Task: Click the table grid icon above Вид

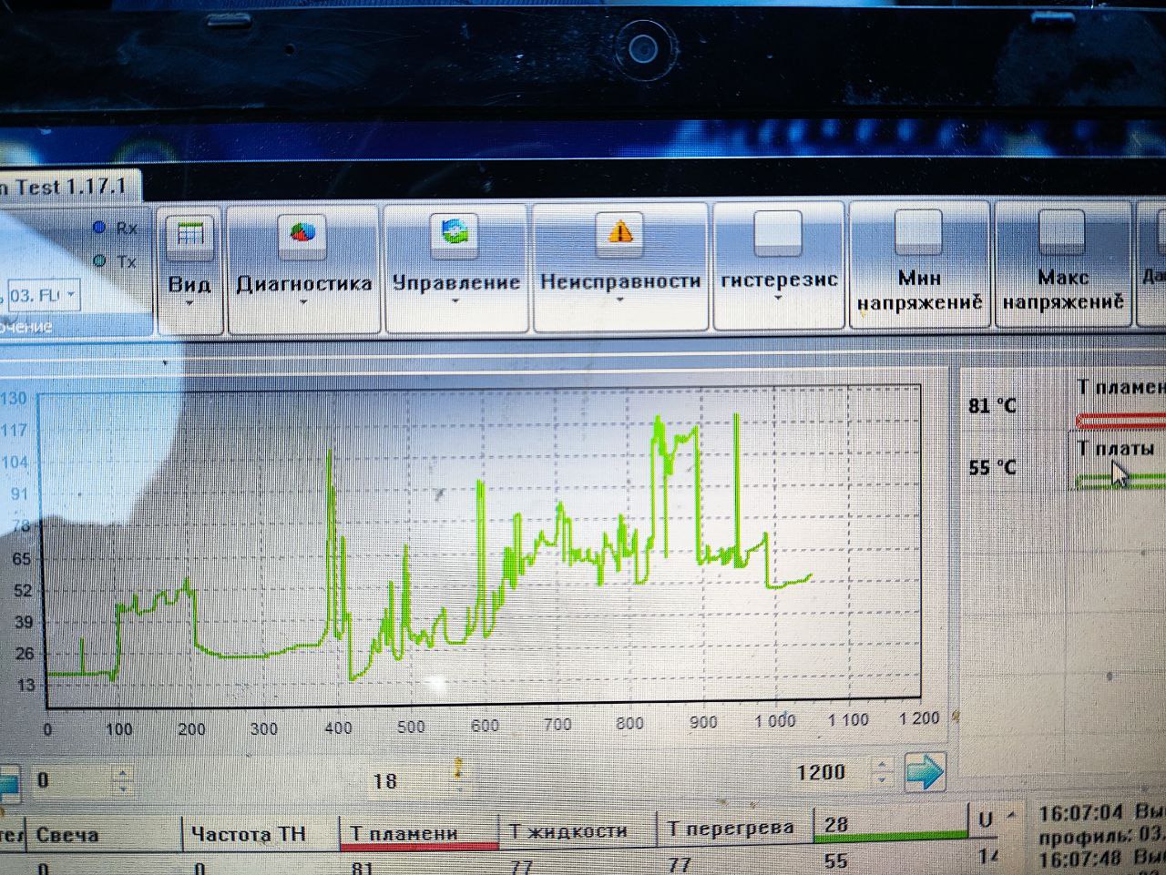Action: pyautogui.click(x=190, y=236)
